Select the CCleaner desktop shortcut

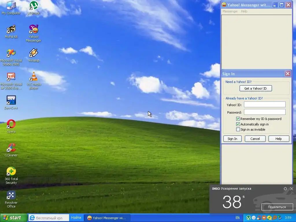click(x=11, y=150)
